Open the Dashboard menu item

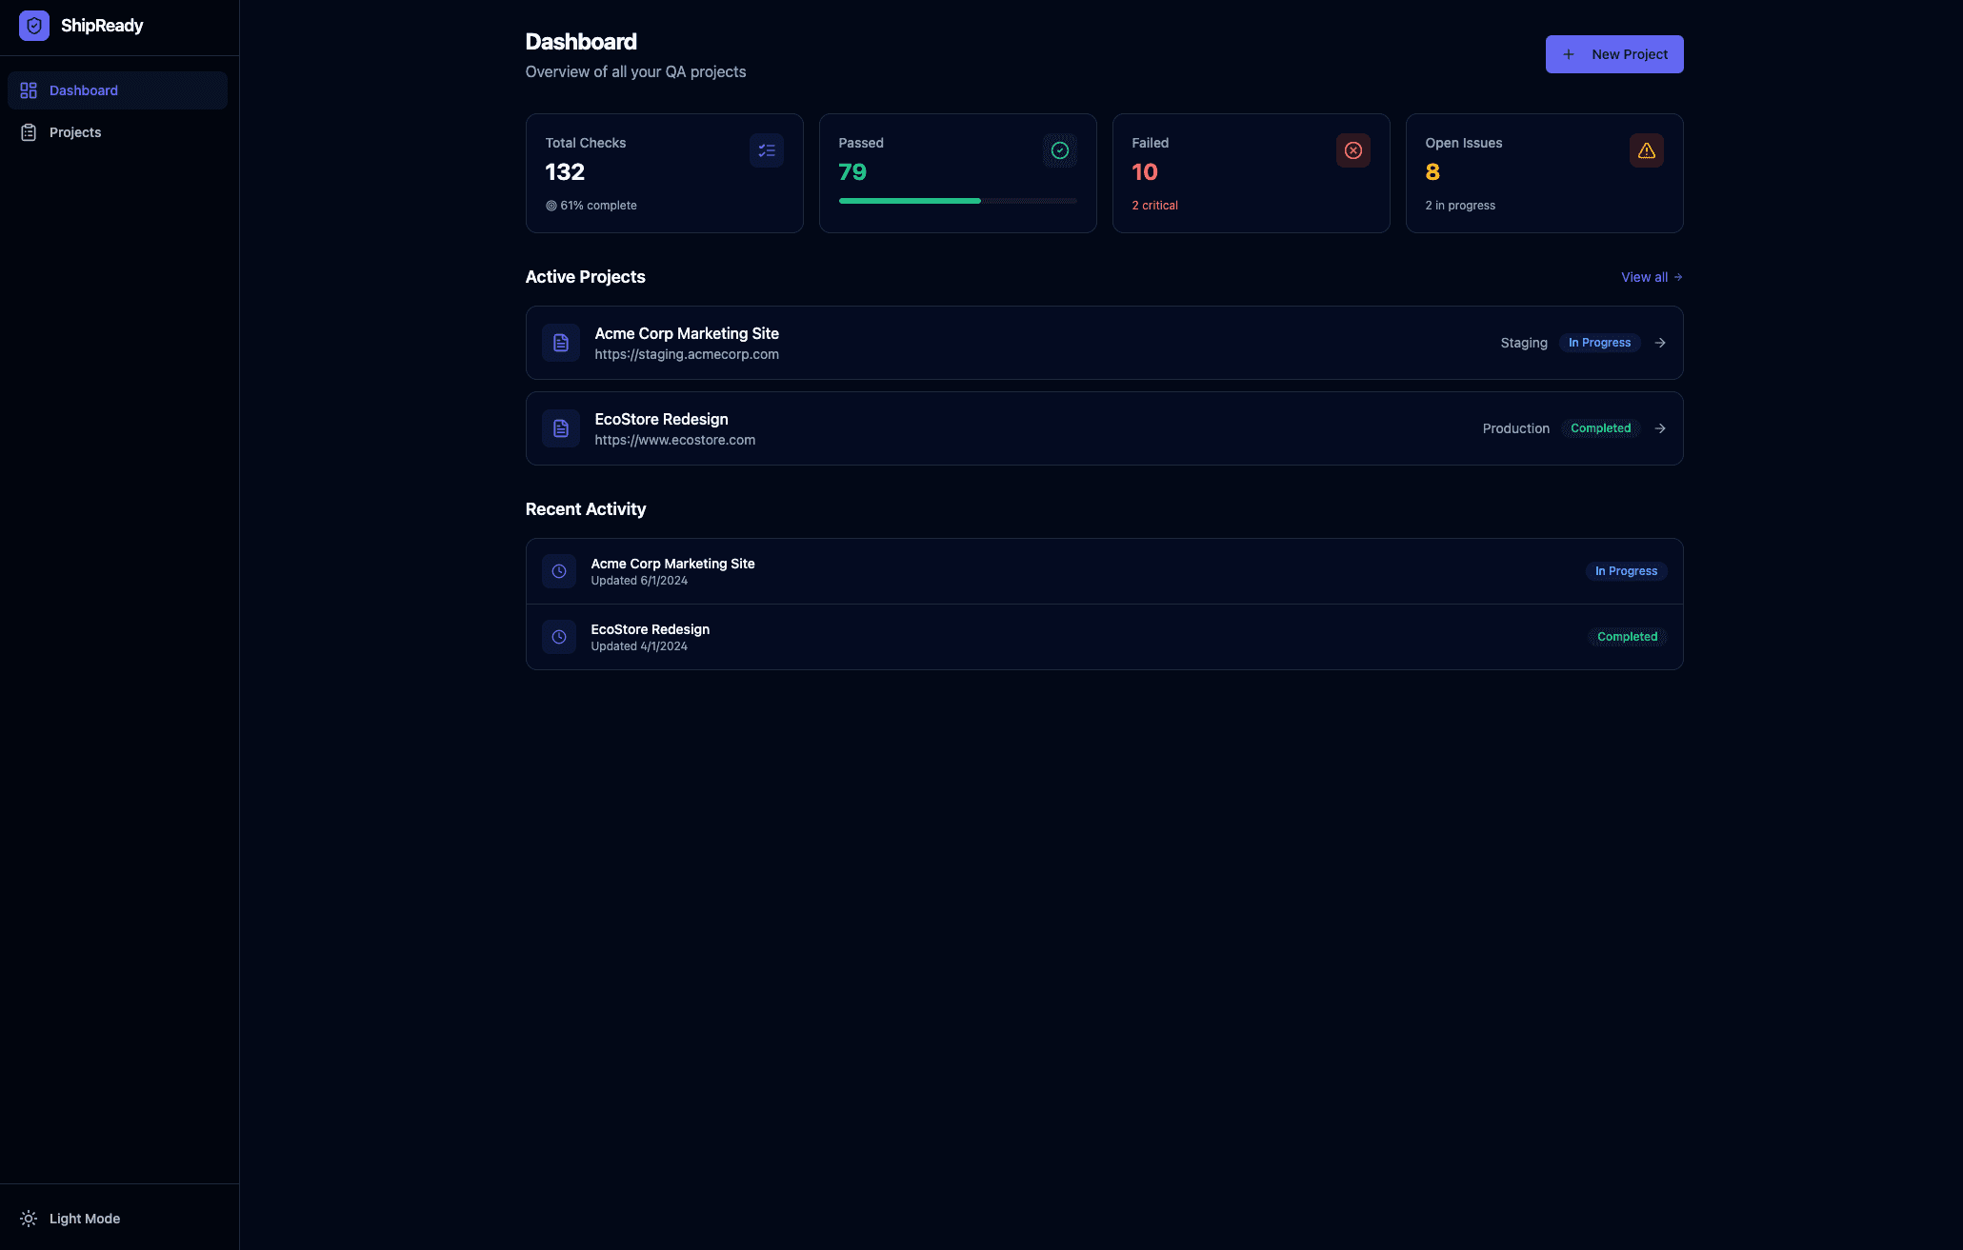coord(117,90)
